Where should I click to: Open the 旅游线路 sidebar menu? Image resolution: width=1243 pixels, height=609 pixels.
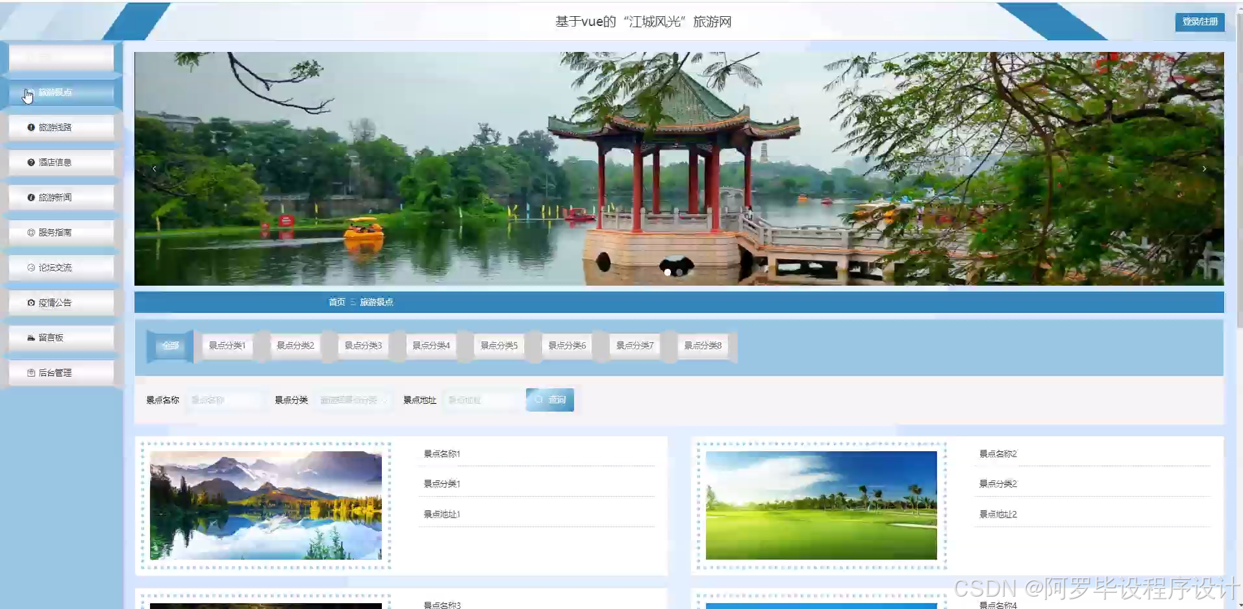coord(61,127)
